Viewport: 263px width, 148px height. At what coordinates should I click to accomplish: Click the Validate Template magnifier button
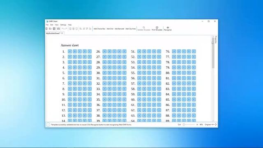(x=144, y=29)
